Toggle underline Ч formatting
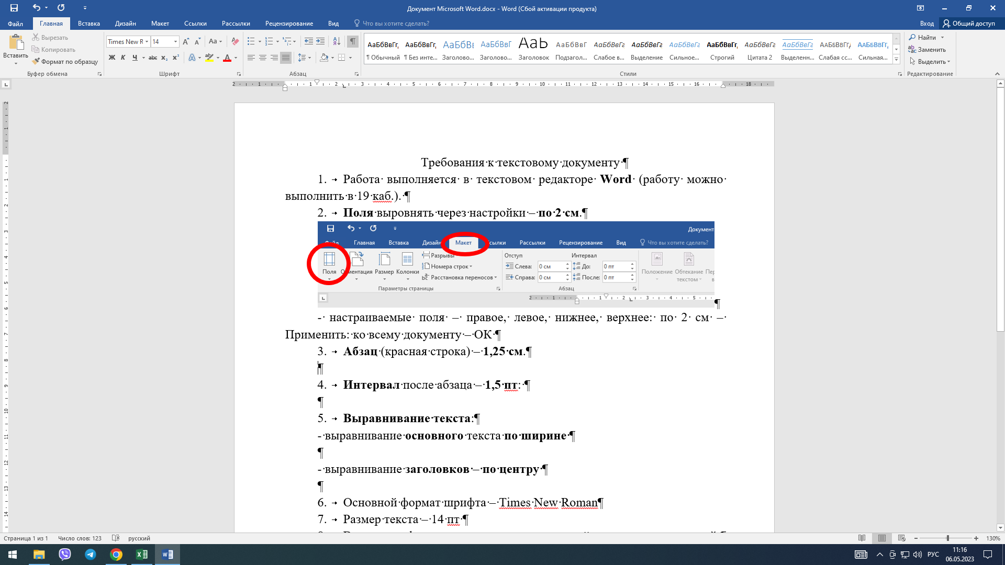This screenshot has height=565, width=1005. coord(135,58)
